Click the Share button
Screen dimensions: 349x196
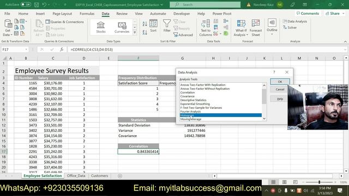pyautogui.click(x=334, y=13)
